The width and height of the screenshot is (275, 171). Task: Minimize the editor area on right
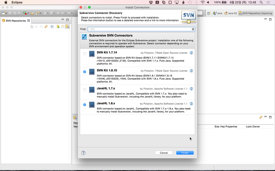[x=266, y=19]
